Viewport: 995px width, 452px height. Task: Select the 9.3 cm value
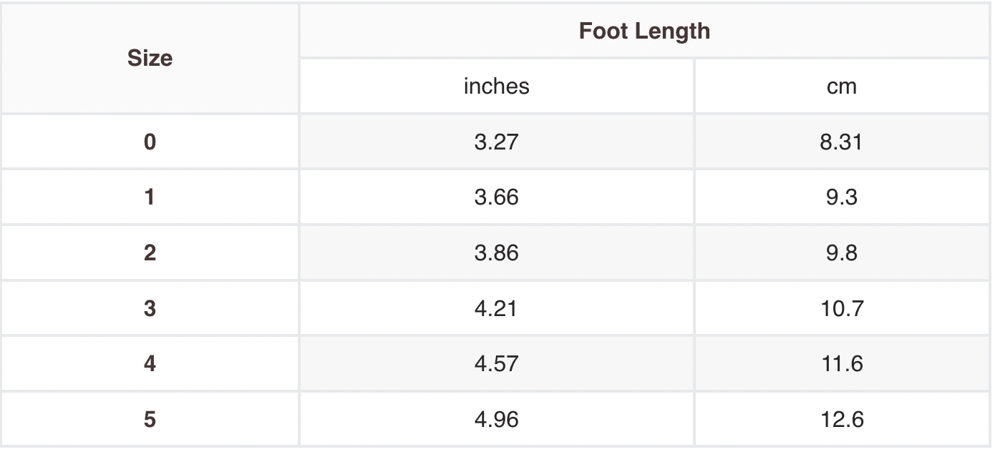[841, 197]
